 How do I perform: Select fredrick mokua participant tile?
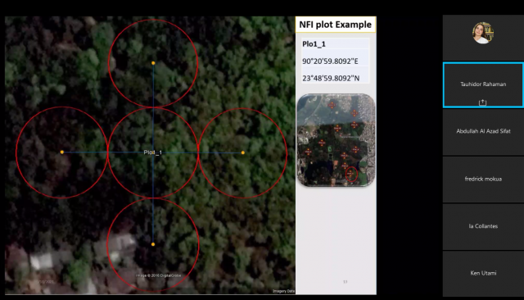pos(483,180)
